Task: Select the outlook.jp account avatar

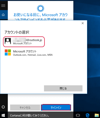Action: (x=8, y=41)
